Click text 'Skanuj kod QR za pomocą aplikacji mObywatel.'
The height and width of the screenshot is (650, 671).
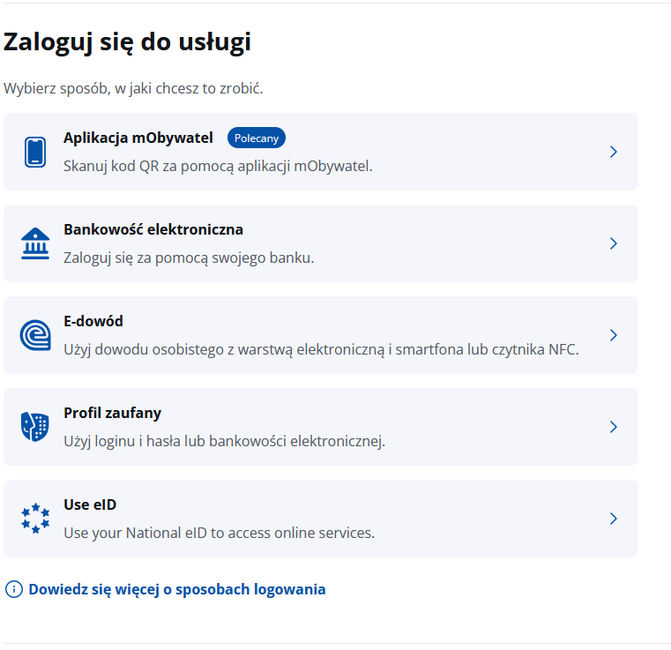[x=218, y=166]
